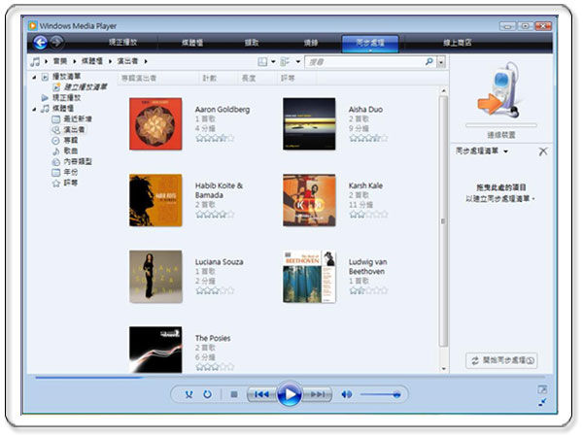Viewport: 583px width, 437px height.
Task: Adjust the volume slider
Action: (x=381, y=394)
